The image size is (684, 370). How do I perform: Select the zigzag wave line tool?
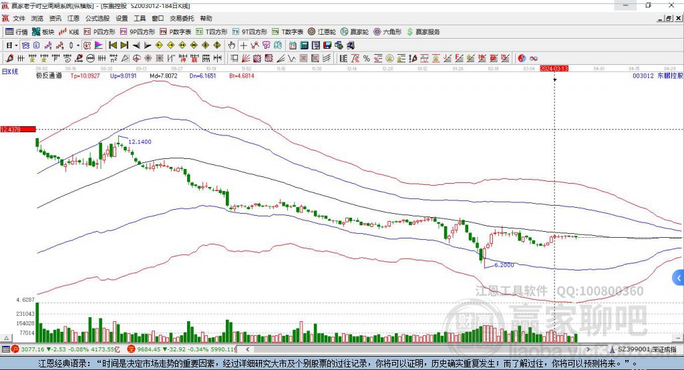292,59
